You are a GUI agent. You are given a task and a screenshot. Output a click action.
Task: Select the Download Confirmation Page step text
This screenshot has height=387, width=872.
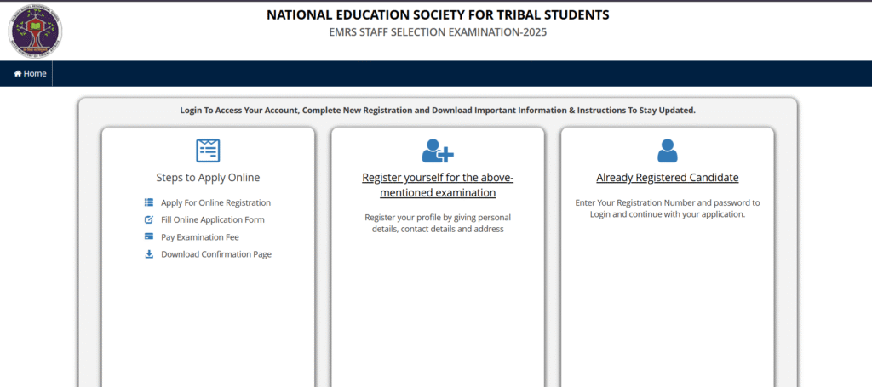(x=216, y=253)
